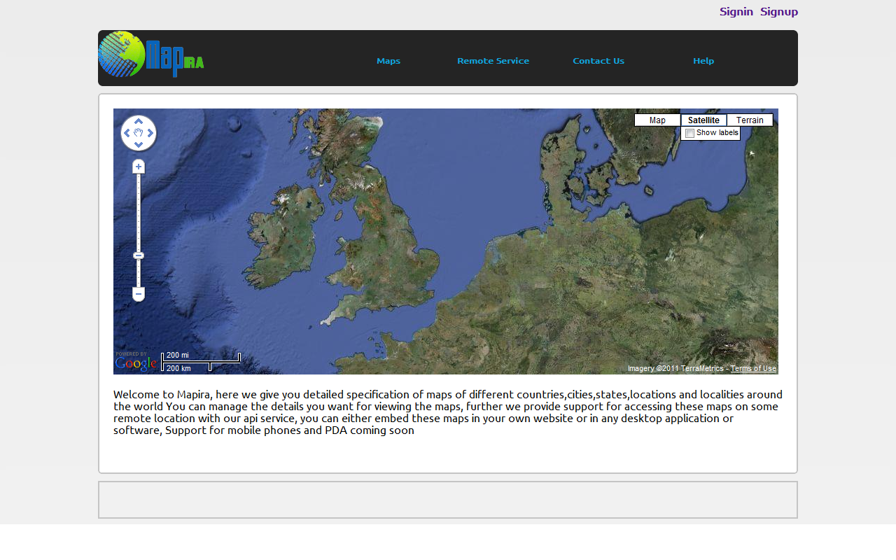
Task: Click the Mapira globe logo
Action: [x=122, y=55]
